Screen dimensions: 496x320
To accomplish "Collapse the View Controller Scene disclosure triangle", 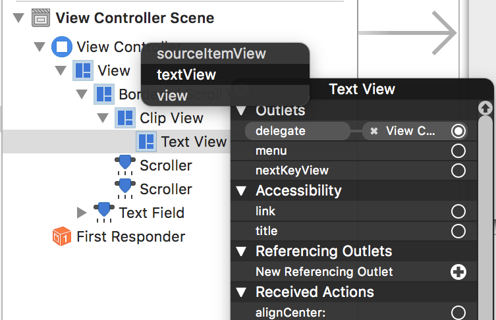I will 17,18.
